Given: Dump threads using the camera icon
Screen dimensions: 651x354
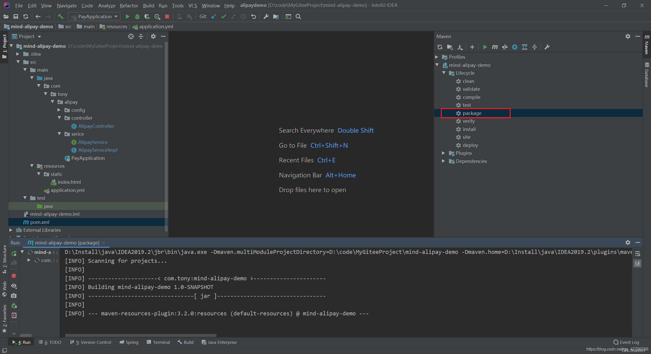Looking at the screenshot, I should point(14,296).
